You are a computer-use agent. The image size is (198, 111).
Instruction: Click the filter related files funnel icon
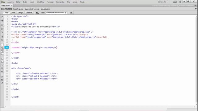pyautogui.click(x=196, y=9)
